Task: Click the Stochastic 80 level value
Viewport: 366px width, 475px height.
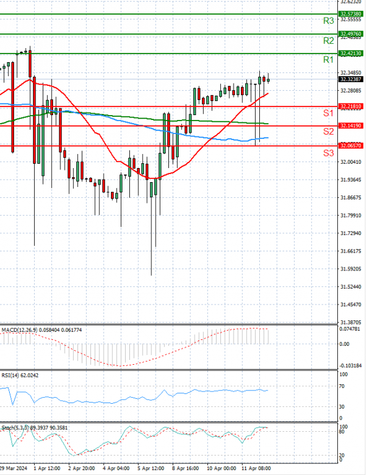Action: point(342,432)
